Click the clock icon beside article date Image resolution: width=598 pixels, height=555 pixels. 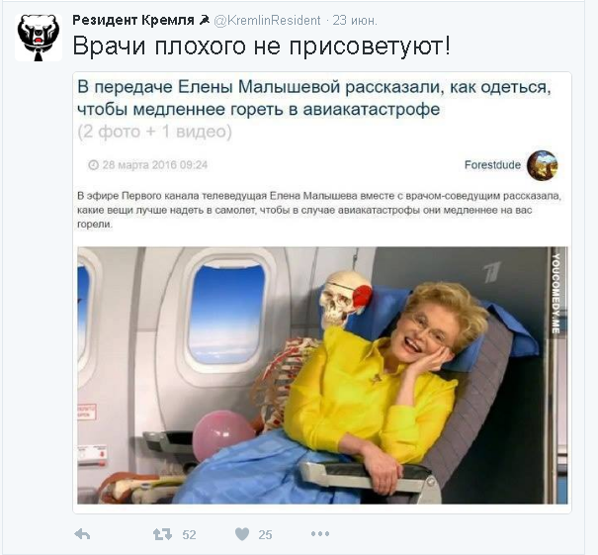click(x=94, y=165)
